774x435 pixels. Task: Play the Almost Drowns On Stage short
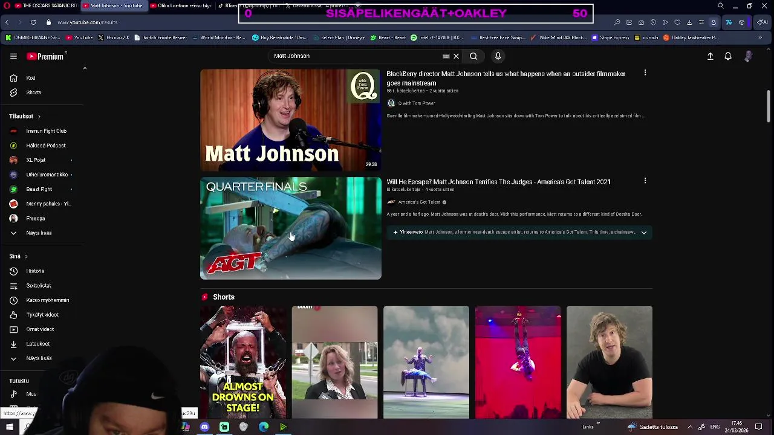coord(243,362)
